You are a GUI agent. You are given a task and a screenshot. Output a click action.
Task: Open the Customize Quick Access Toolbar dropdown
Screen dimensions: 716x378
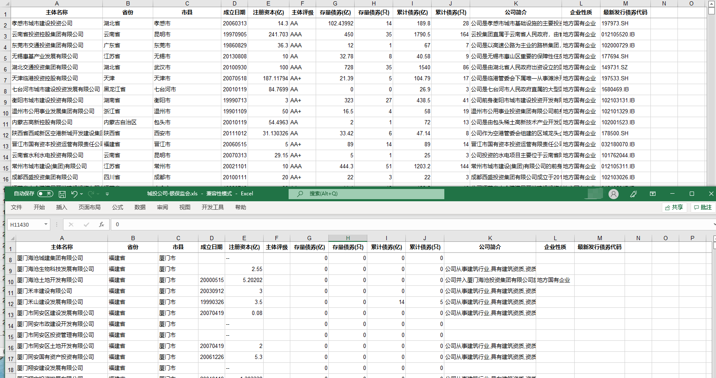107,194
